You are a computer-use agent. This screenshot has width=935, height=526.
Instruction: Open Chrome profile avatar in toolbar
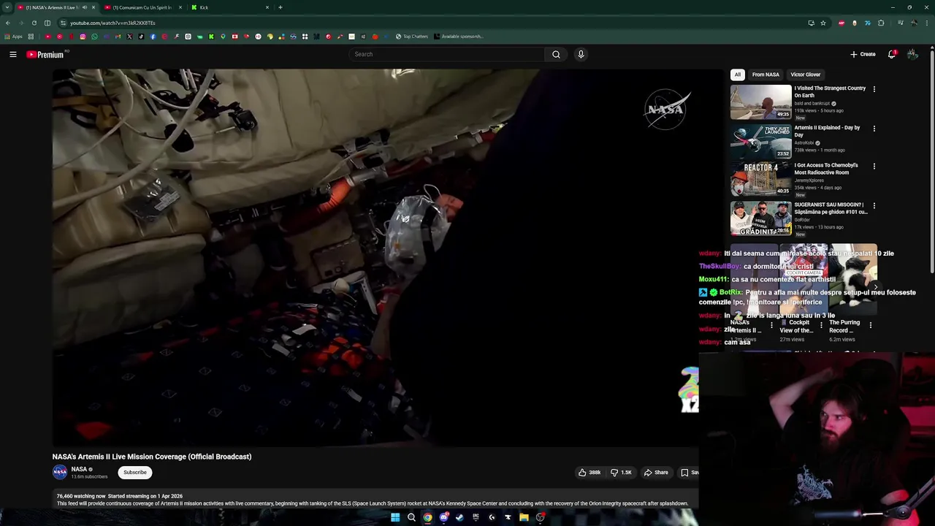(915, 23)
